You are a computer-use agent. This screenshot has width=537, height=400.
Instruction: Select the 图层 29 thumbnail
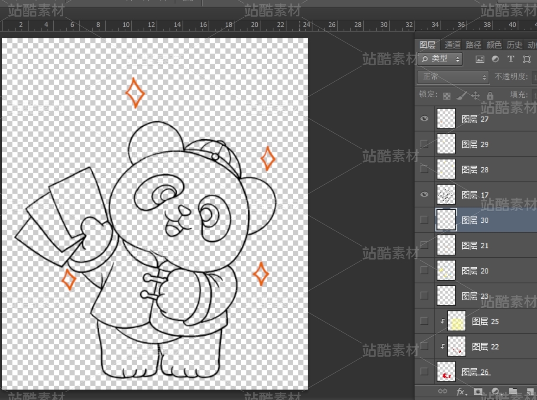(x=446, y=144)
